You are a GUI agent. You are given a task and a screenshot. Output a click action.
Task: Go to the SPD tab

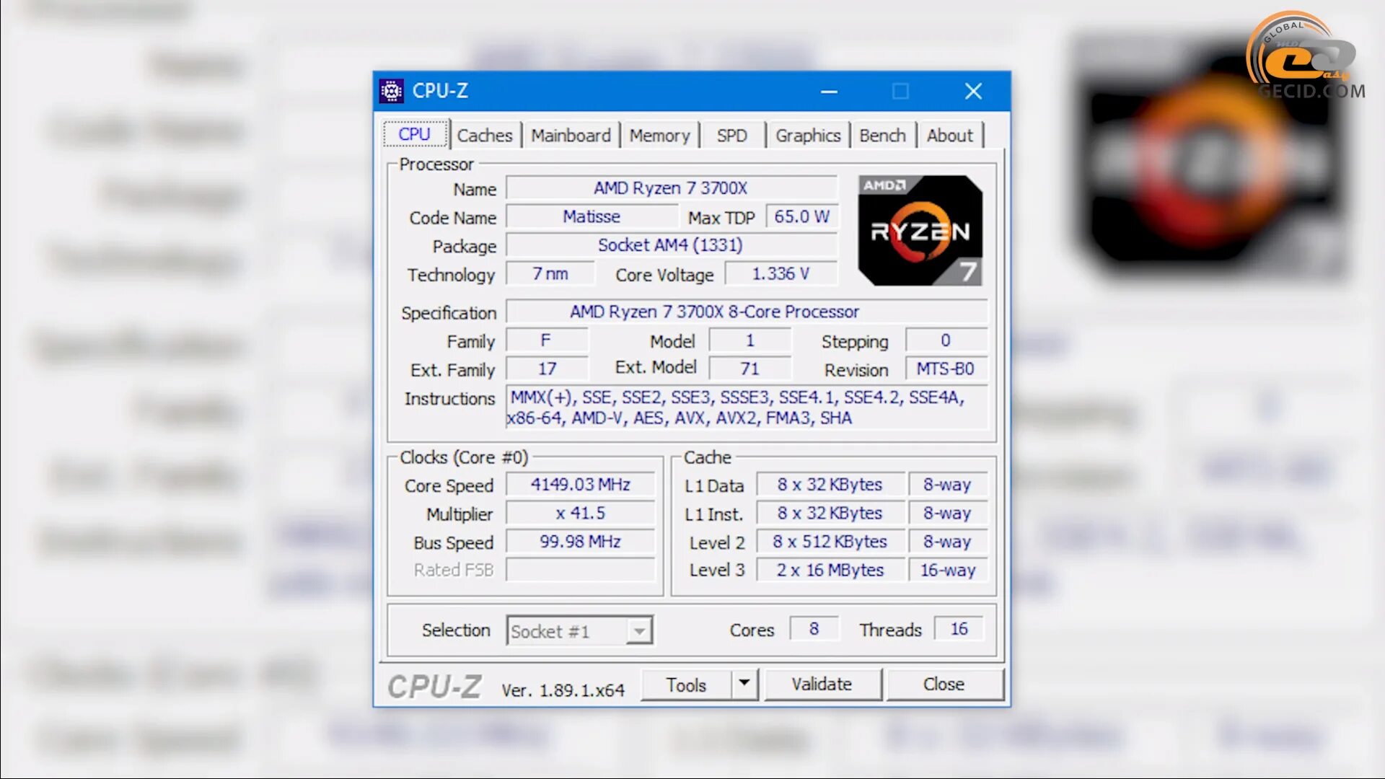pyautogui.click(x=731, y=136)
